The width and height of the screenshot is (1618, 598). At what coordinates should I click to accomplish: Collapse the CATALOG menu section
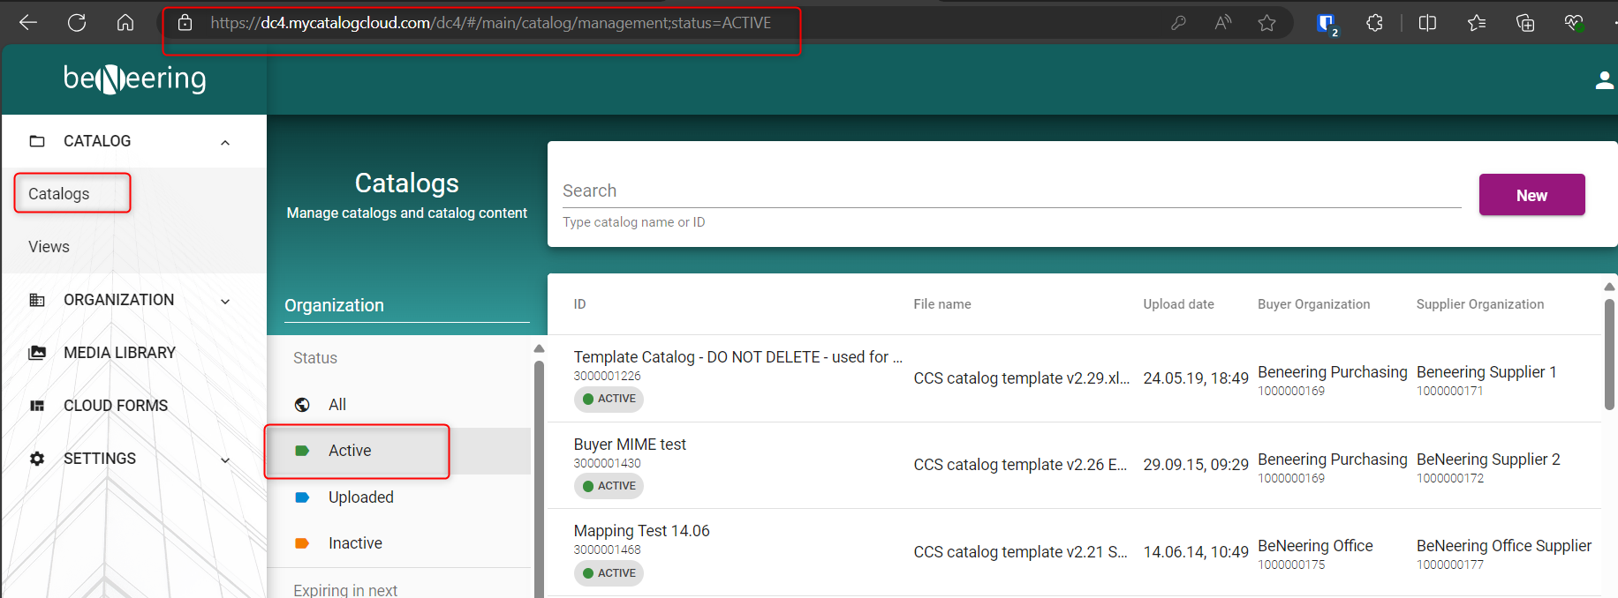225,142
